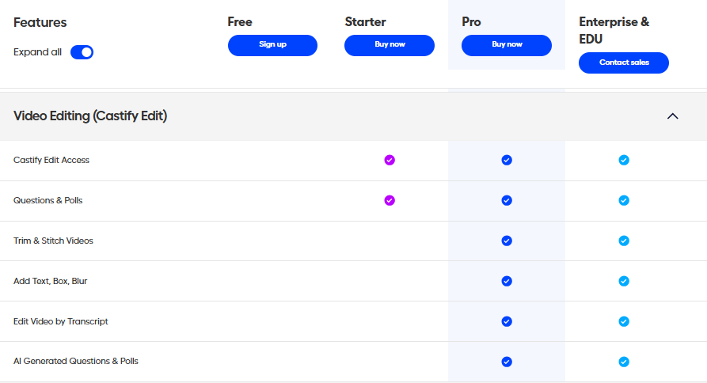Collapse the Video Editing section chevron

pyautogui.click(x=673, y=116)
